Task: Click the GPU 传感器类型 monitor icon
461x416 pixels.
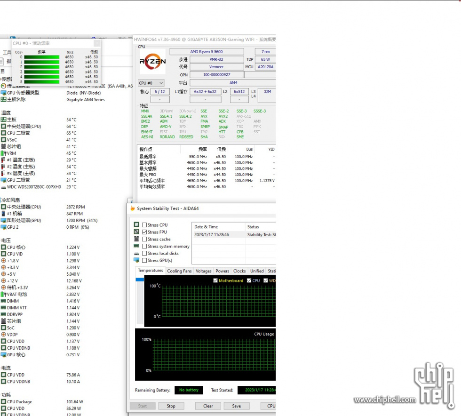Action: pos(4,93)
